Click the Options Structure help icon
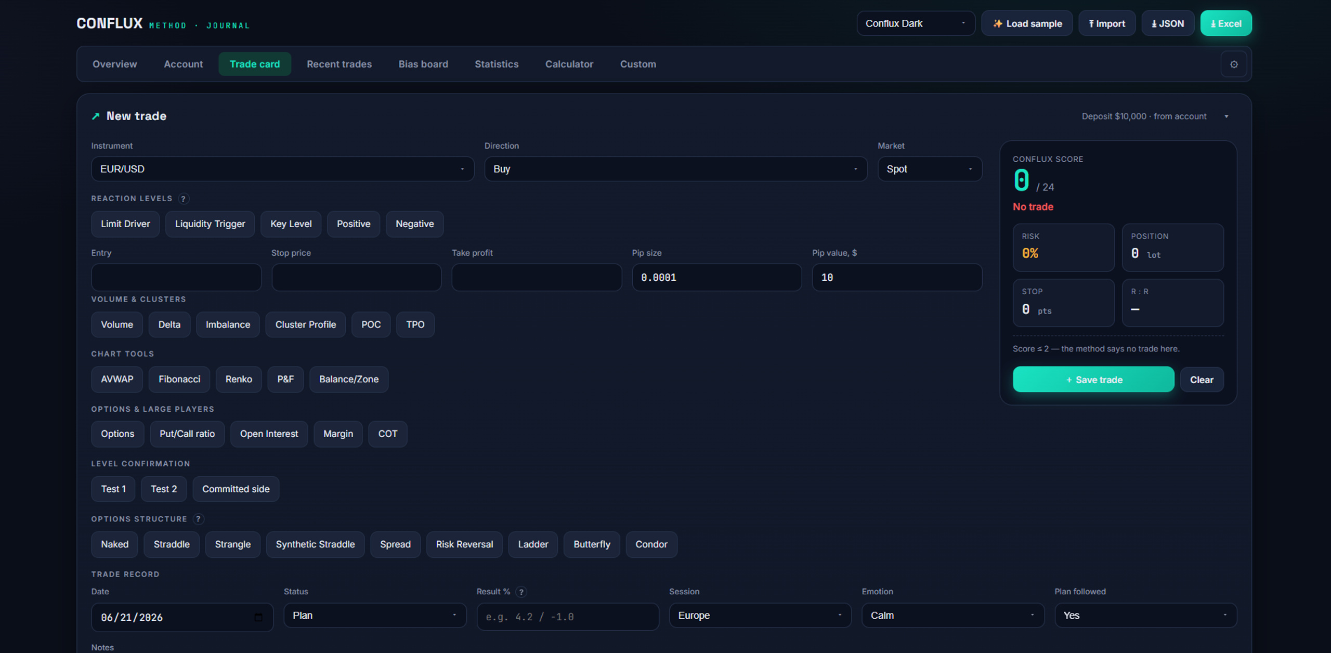The height and width of the screenshot is (653, 1331). (x=198, y=519)
